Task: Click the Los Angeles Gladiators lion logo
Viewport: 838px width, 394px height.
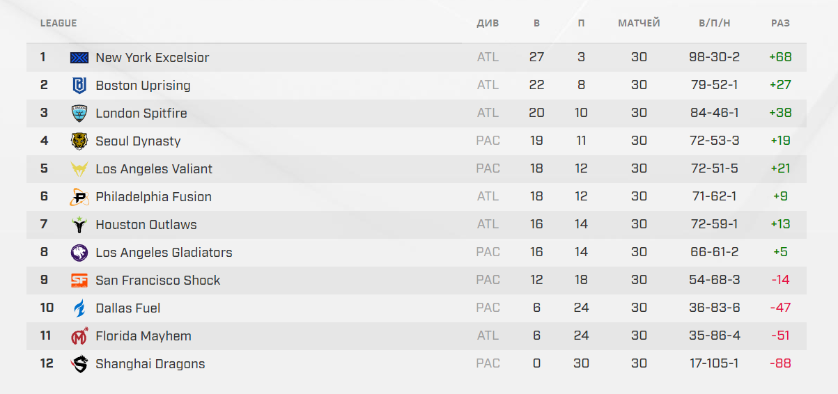Action: pyautogui.click(x=79, y=253)
